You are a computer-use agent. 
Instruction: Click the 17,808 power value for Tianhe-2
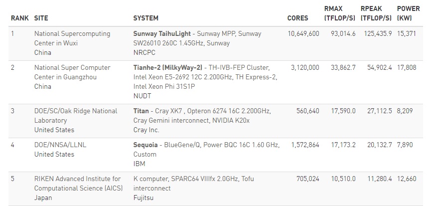click(x=407, y=67)
